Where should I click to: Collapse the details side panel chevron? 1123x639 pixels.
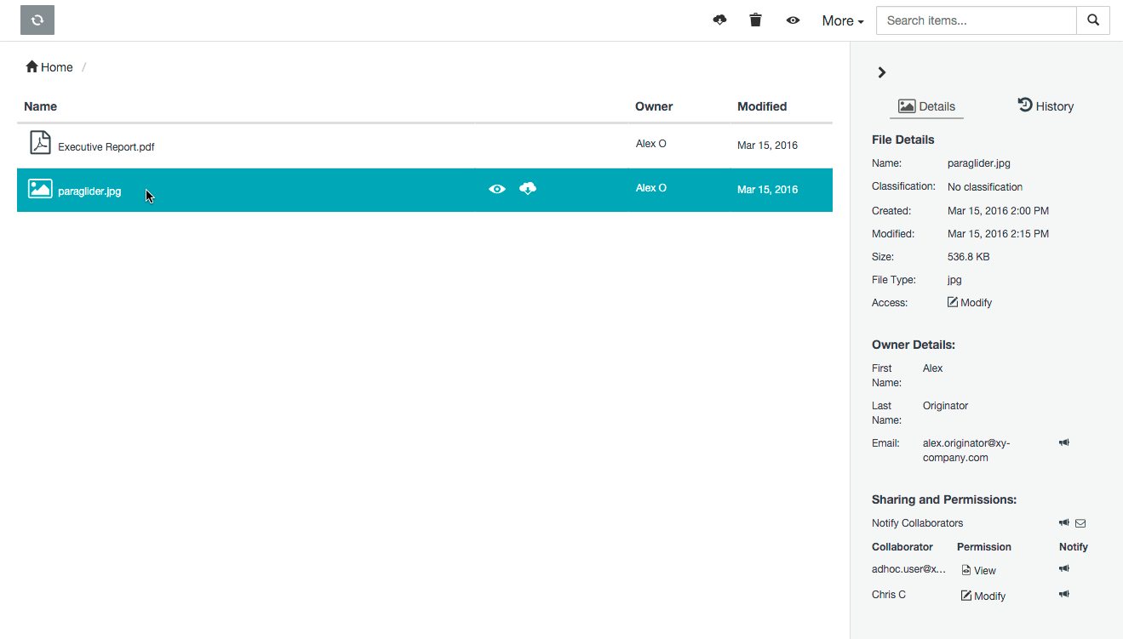click(x=882, y=73)
